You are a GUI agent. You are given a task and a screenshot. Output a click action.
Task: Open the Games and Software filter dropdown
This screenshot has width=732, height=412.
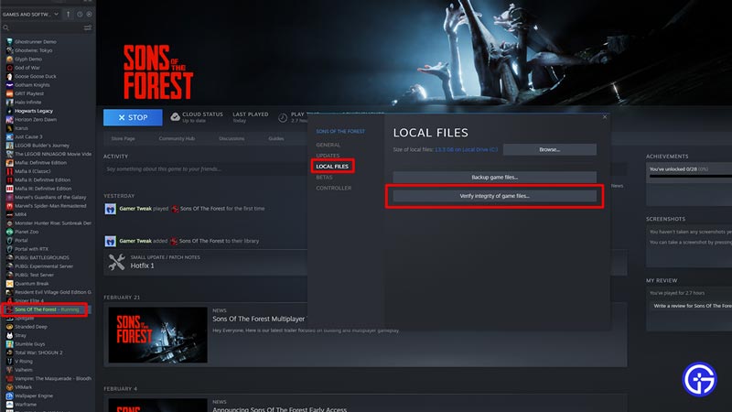point(31,15)
